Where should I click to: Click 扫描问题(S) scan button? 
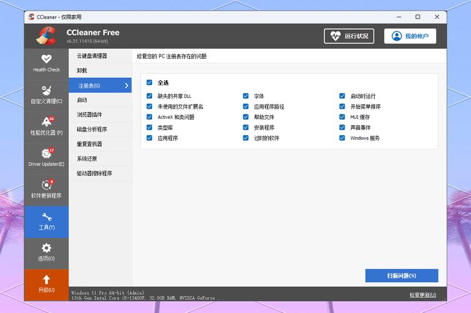pyautogui.click(x=402, y=275)
